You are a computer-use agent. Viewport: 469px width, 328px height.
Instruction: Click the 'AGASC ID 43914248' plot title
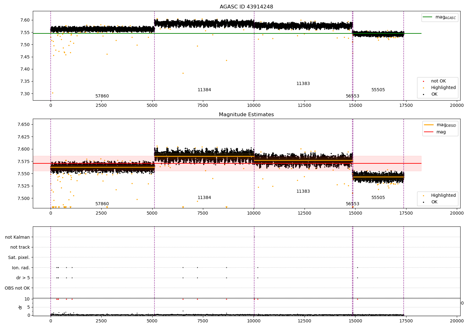tap(246, 7)
